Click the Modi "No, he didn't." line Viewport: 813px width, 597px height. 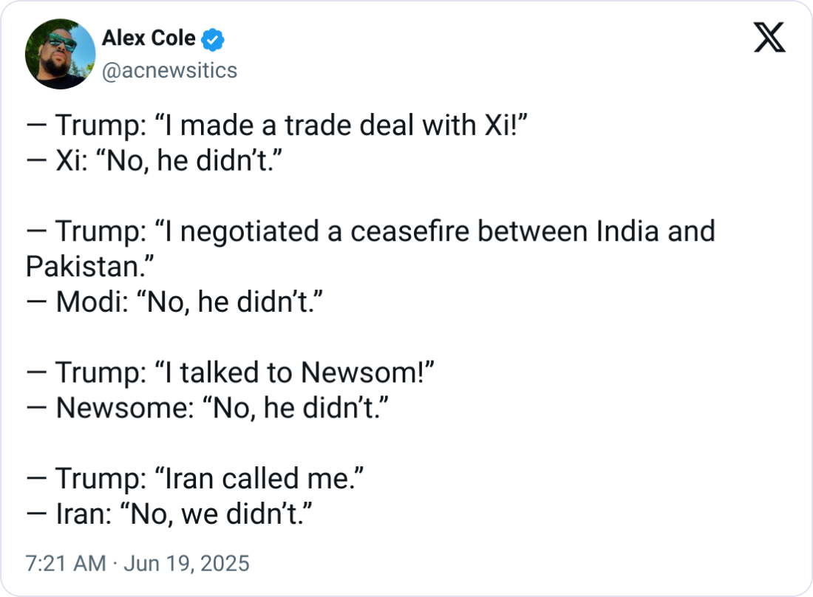[x=174, y=302]
